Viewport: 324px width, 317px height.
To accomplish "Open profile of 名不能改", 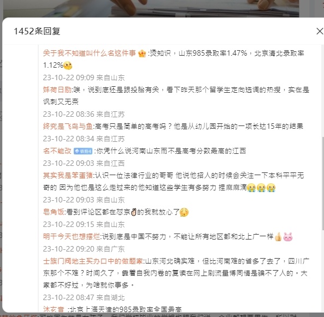I will 57,151.
